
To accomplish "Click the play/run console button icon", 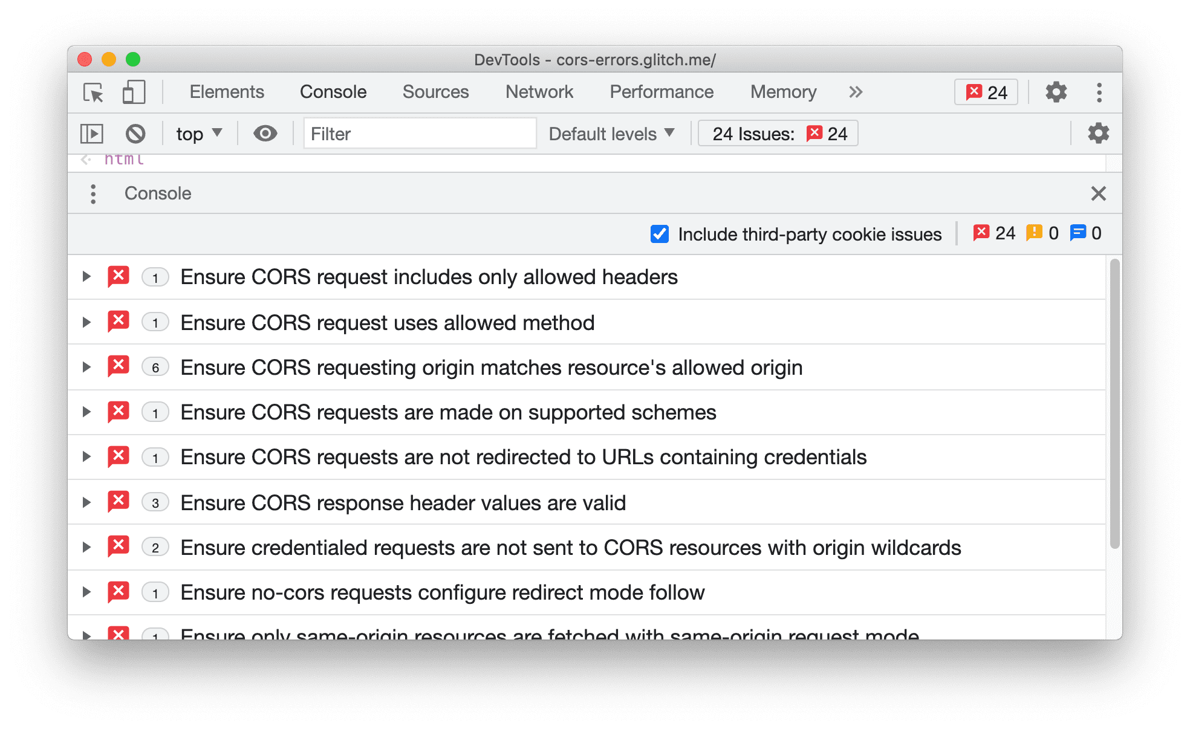I will (93, 132).
